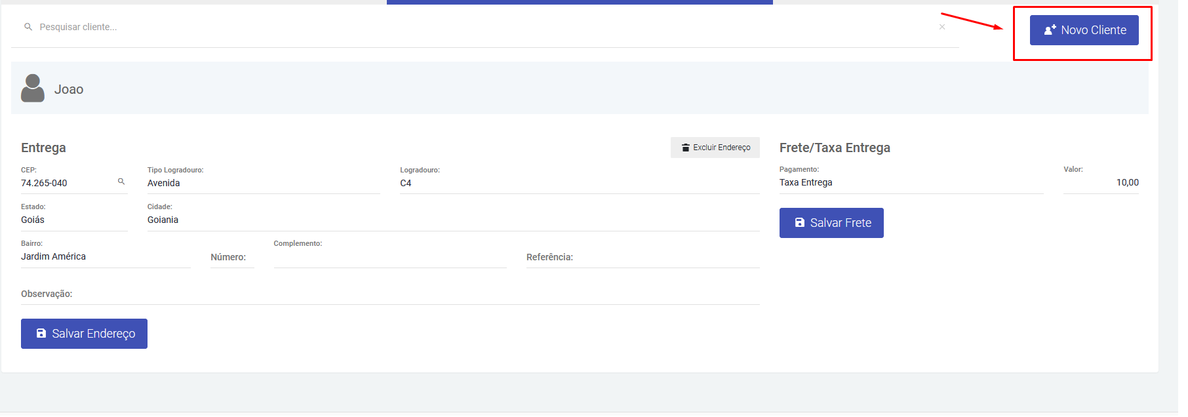Click the floppy disk icon on Salvar Endereço
The image size is (1188, 417).
click(41, 334)
